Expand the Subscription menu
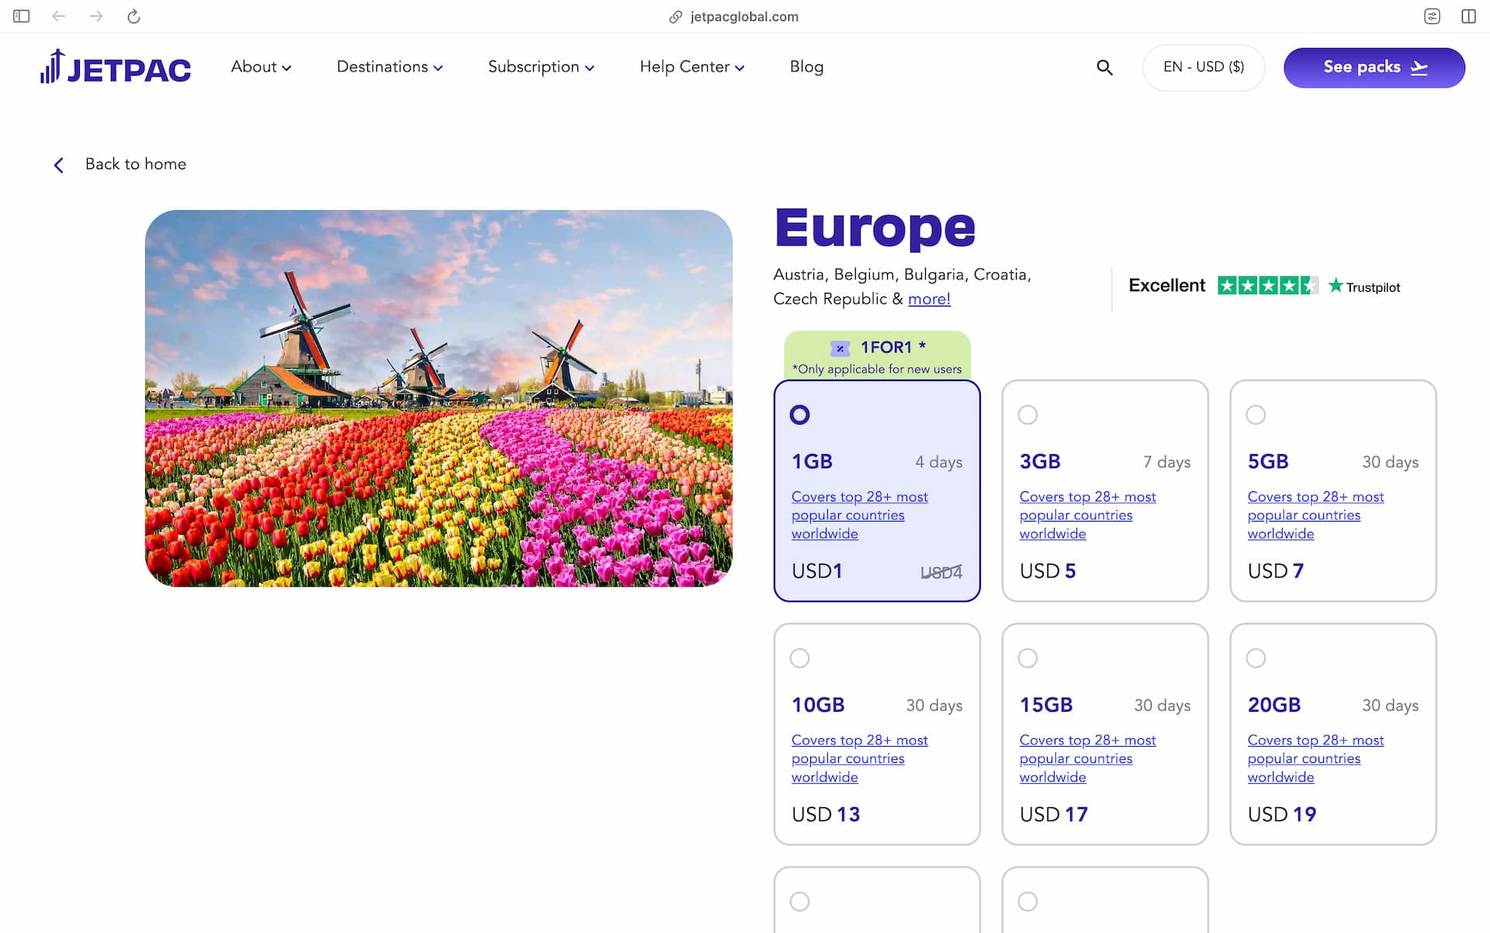 [541, 67]
